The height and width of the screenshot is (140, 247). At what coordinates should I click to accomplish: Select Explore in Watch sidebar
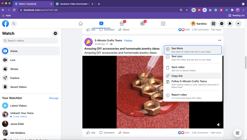point(30,78)
